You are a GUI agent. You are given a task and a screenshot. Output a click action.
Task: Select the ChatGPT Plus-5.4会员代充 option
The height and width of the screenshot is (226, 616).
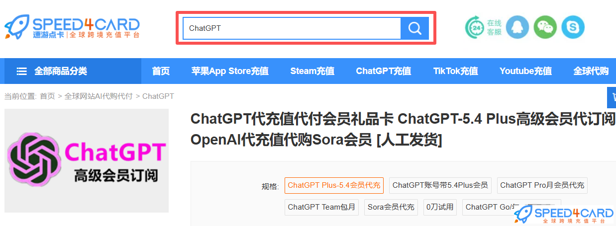[x=334, y=185]
